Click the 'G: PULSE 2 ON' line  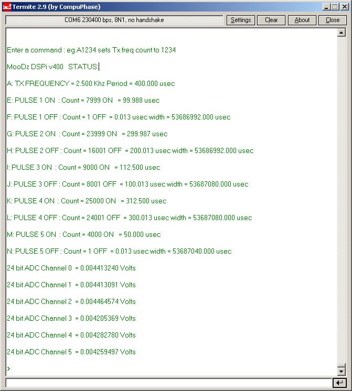click(87, 134)
